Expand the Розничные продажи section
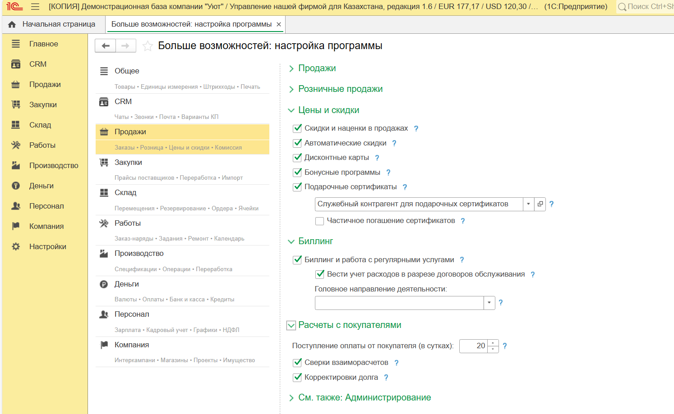 click(340, 89)
